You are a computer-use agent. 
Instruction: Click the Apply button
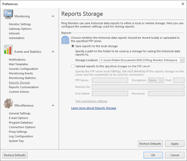tap(175, 144)
